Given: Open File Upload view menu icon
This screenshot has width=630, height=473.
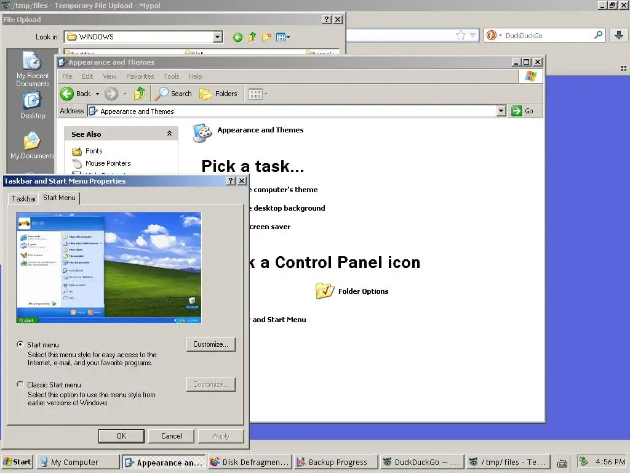Looking at the screenshot, I should pyautogui.click(x=281, y=38).
